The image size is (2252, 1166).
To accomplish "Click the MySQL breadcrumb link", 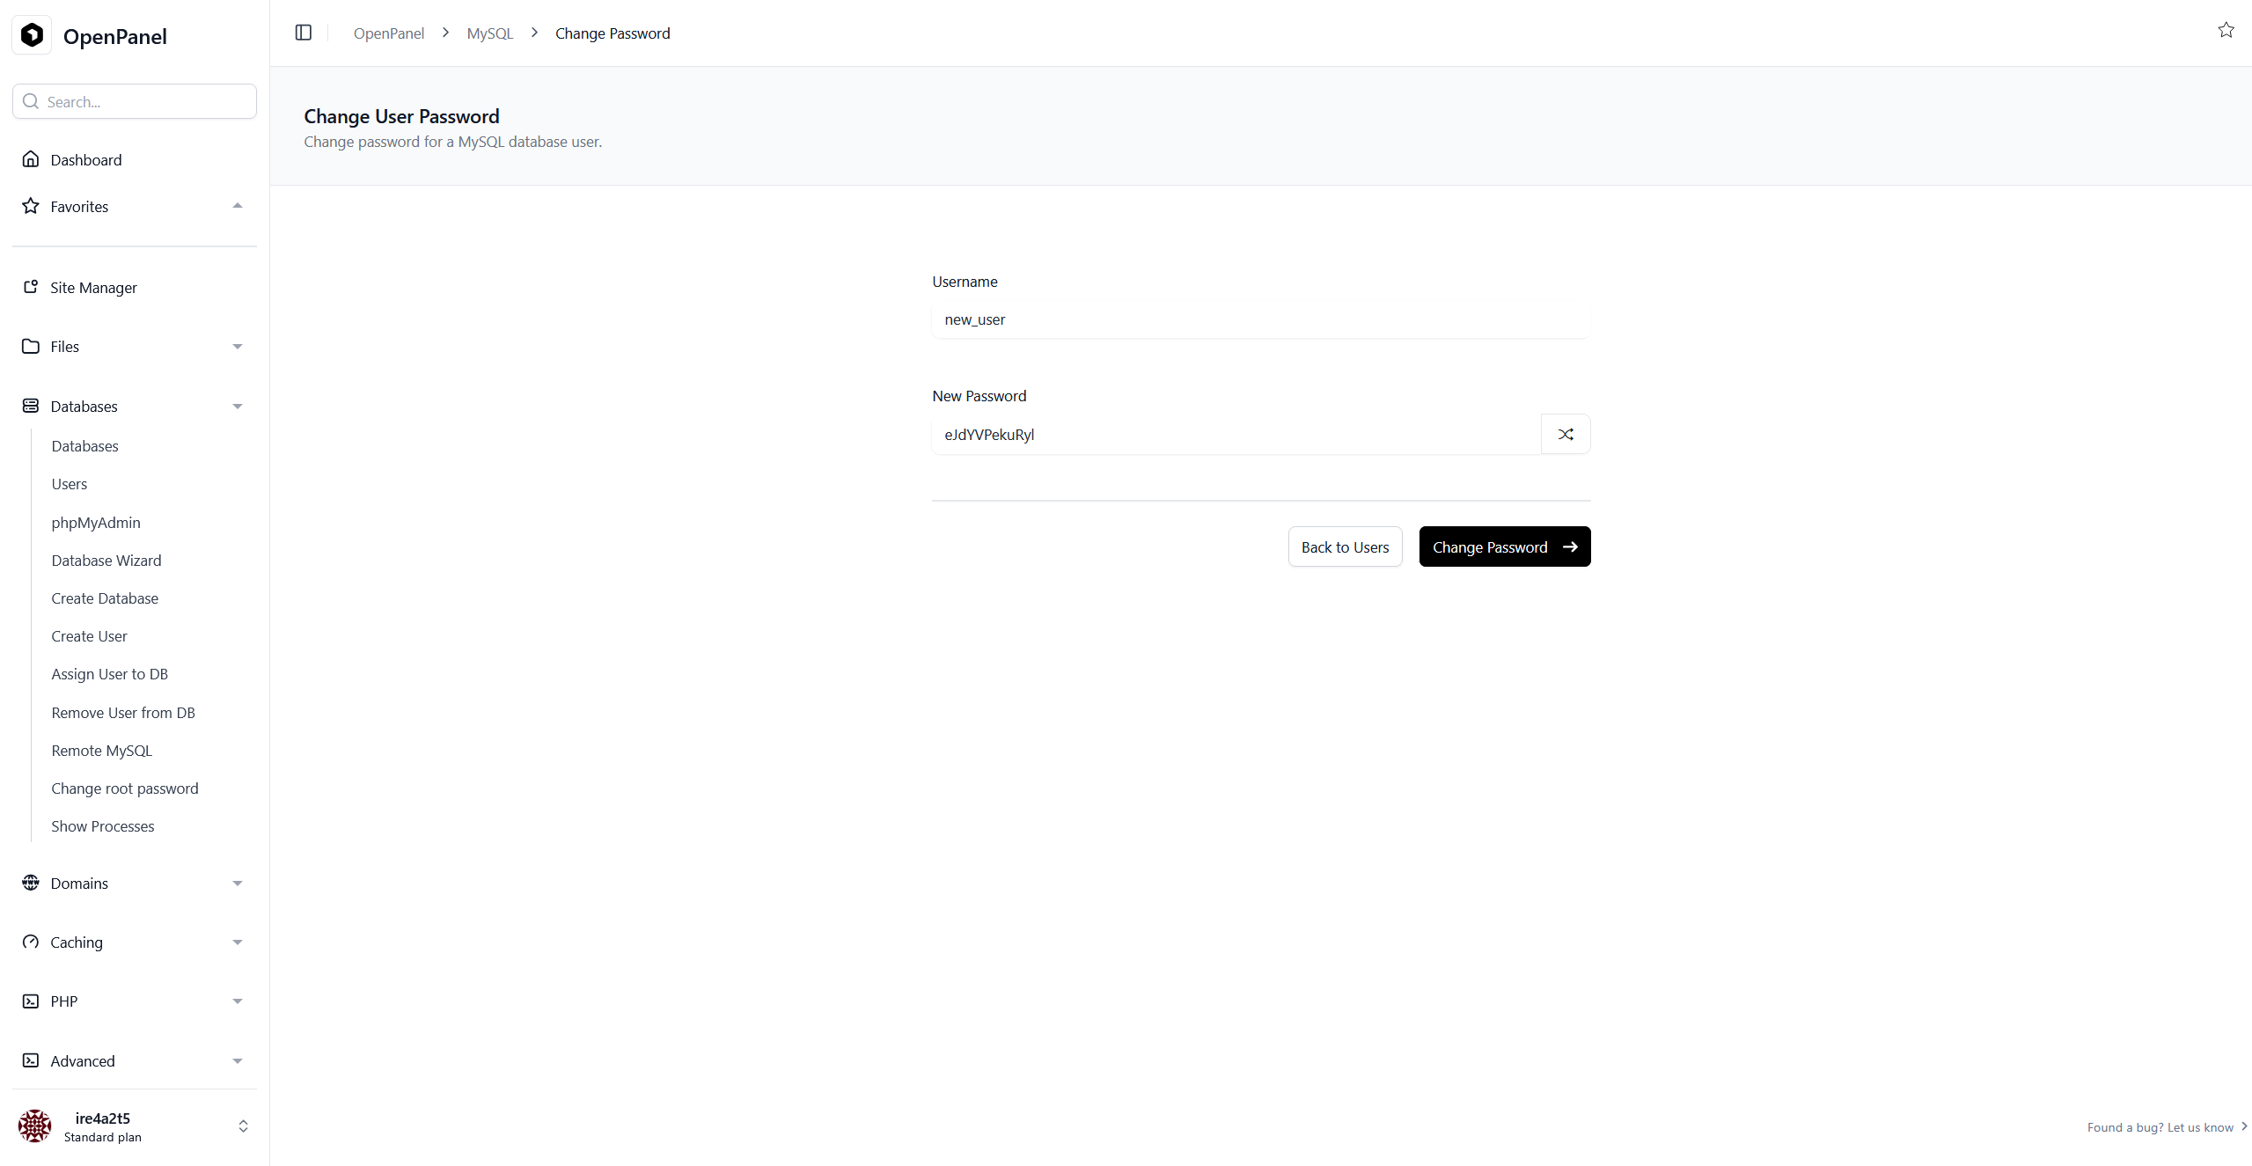I will 489,33.
